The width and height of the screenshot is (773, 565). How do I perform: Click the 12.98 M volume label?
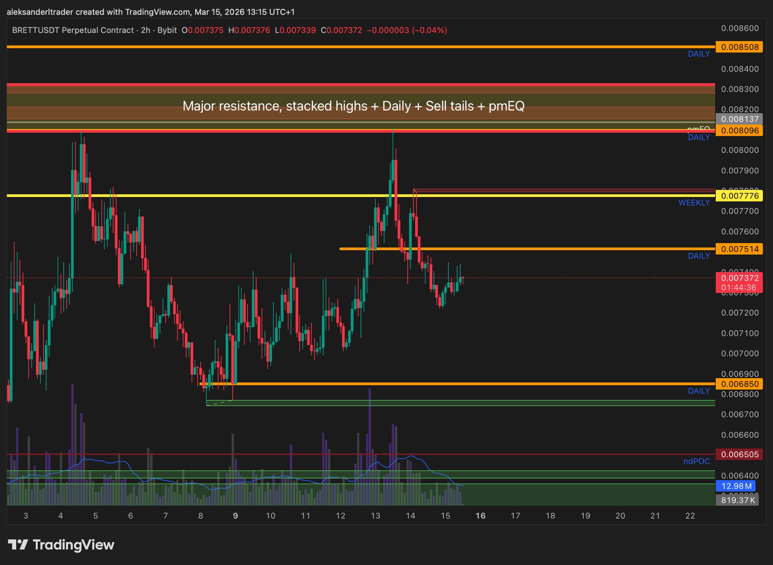pyautogui.click(x=736, y=486)
